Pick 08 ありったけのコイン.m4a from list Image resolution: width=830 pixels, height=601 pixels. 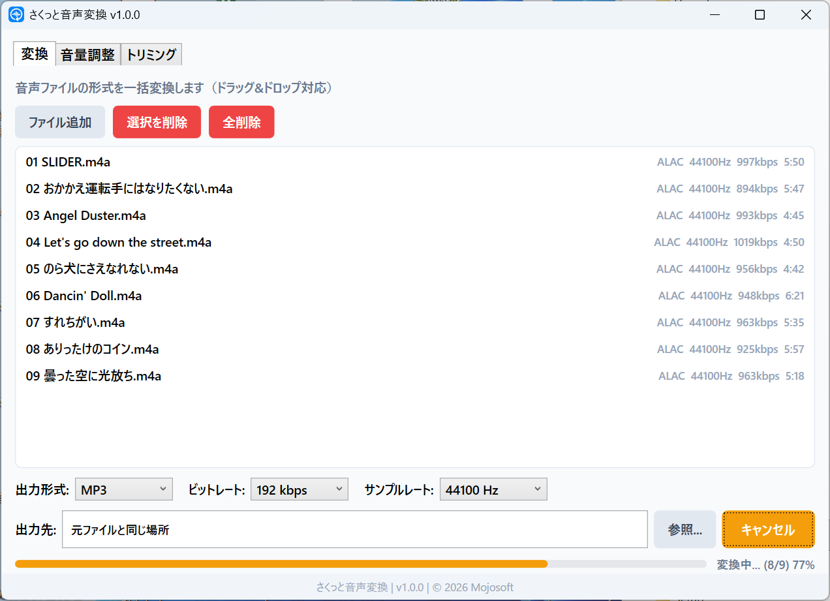[x=93, y=349]
